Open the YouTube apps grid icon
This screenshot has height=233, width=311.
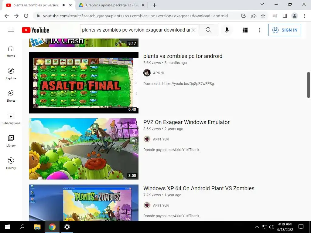(245, 30)
